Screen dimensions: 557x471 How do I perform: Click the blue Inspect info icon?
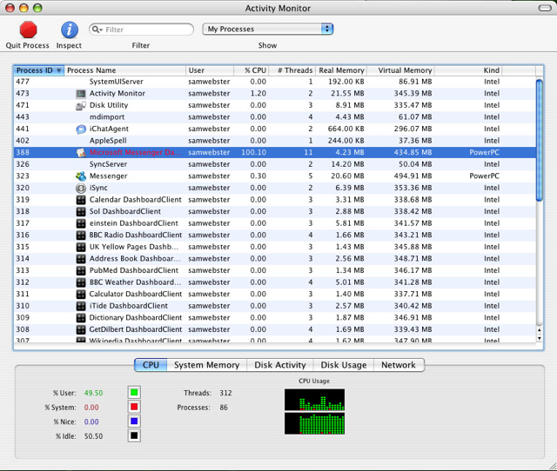pyautogui.click(x=70, y=30)
